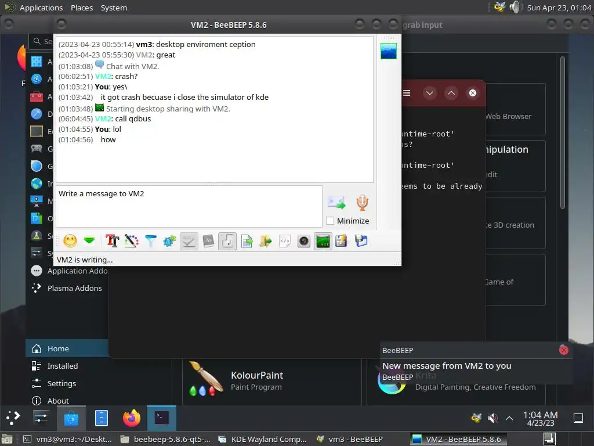Click the up chevron in red terminal titlebar
Image resolution: width=594 pixels, height=446 pixels.
point(451,93)
